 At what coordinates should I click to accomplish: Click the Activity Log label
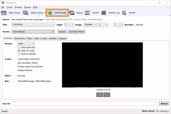(x=114, y=13)
